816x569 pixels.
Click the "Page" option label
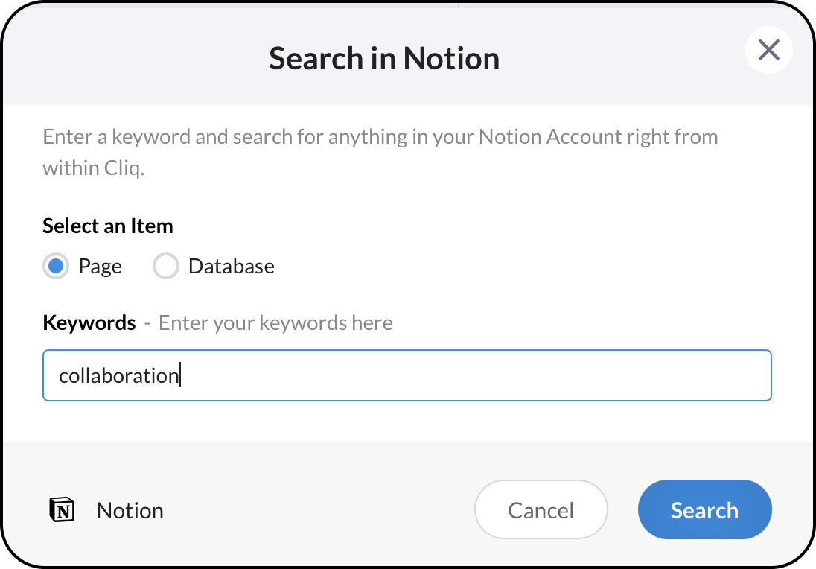[100, 267]
